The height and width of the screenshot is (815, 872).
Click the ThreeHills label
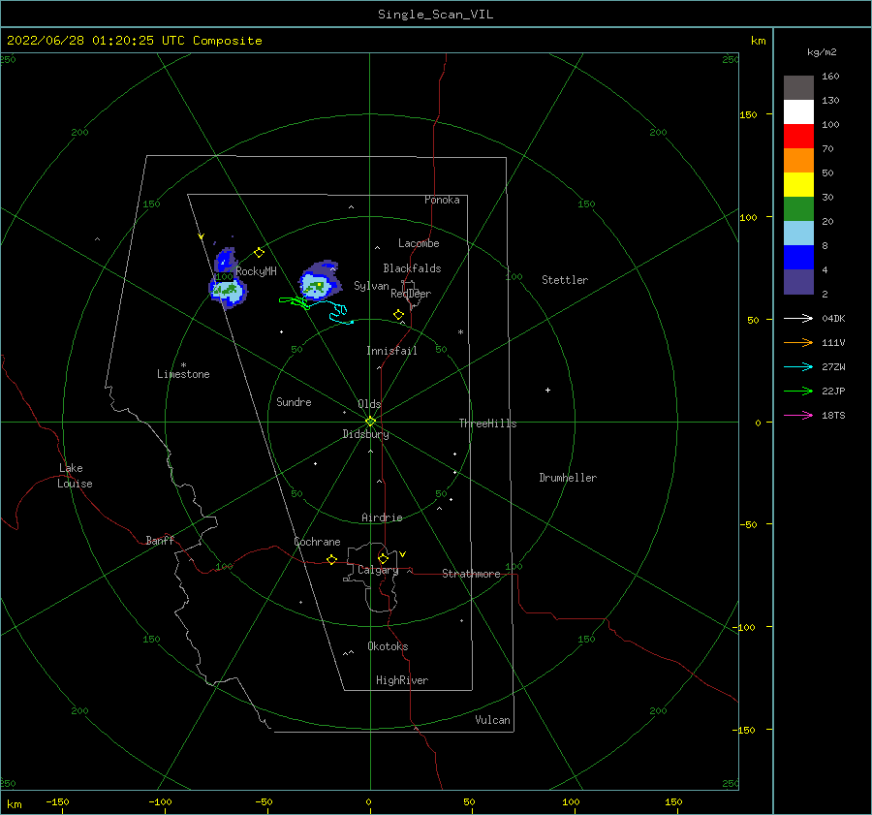coord(487,423)
